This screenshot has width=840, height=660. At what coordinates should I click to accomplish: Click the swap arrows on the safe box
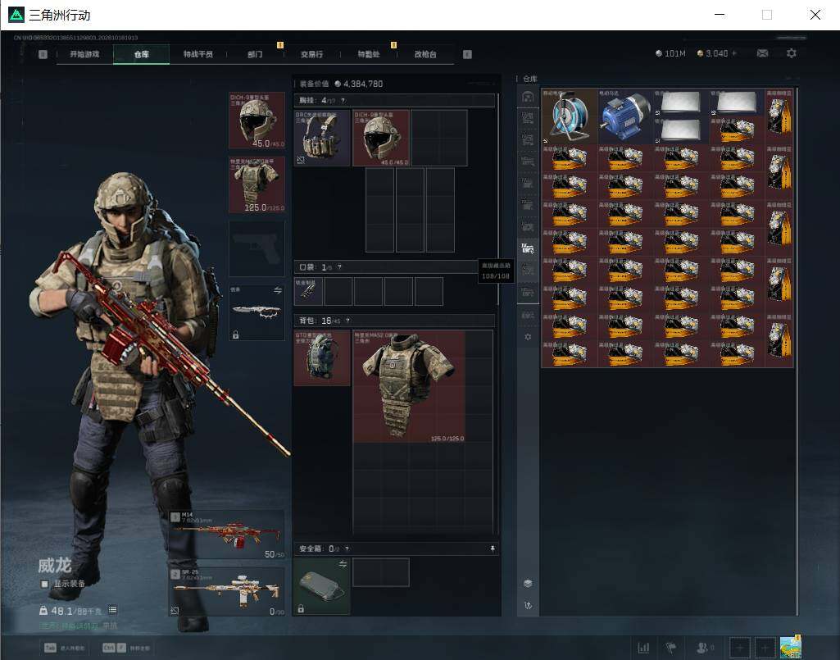(x=343, y=564)
